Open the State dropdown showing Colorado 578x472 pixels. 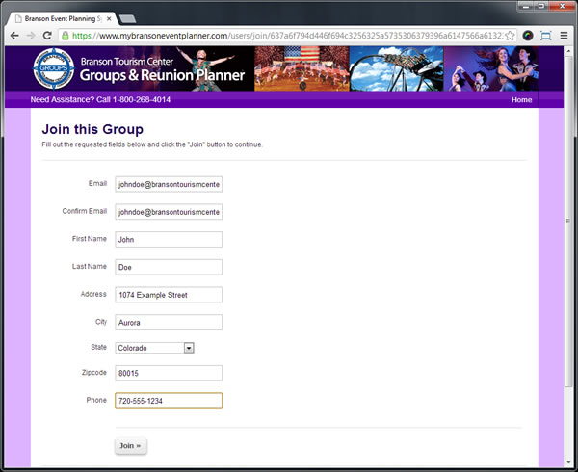click(154, 348)
